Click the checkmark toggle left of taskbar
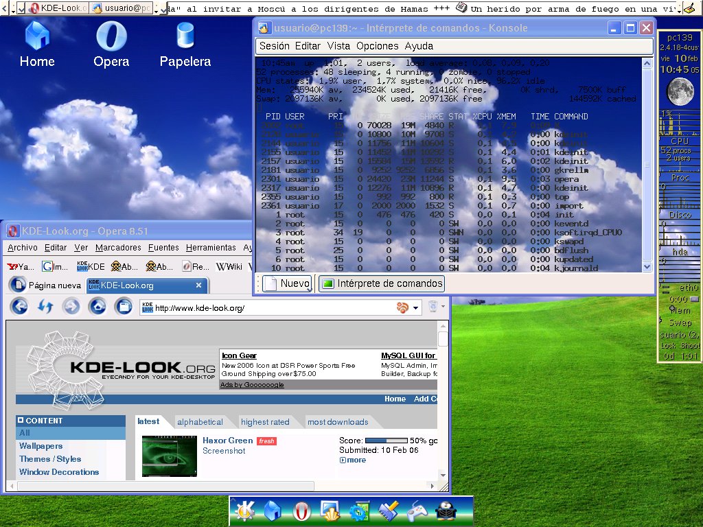Viewport: 703px width, 527px height. (21, 9)
